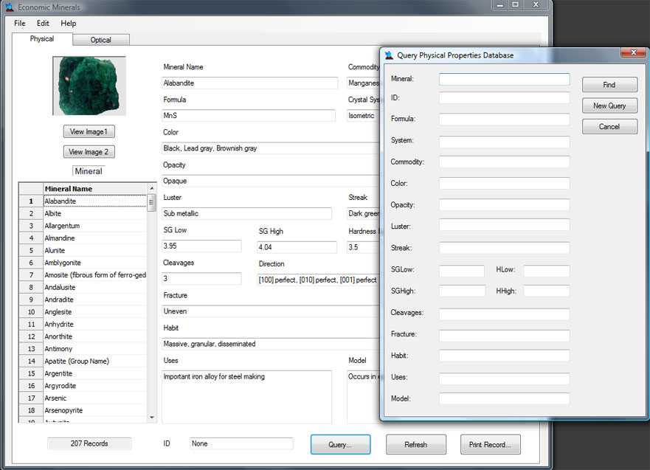Viewport: 650px width, 470px height.
Task: Click the green mineral thumbnail image
Action: pyautogui.click(x=89, y=86)
